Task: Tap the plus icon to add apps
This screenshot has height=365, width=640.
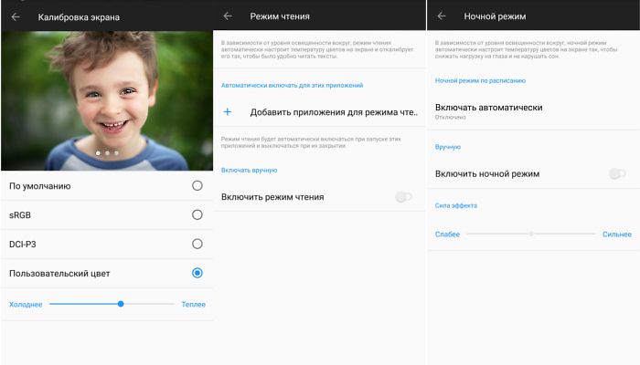Action: pyautogui.click(x=228, y=111)
